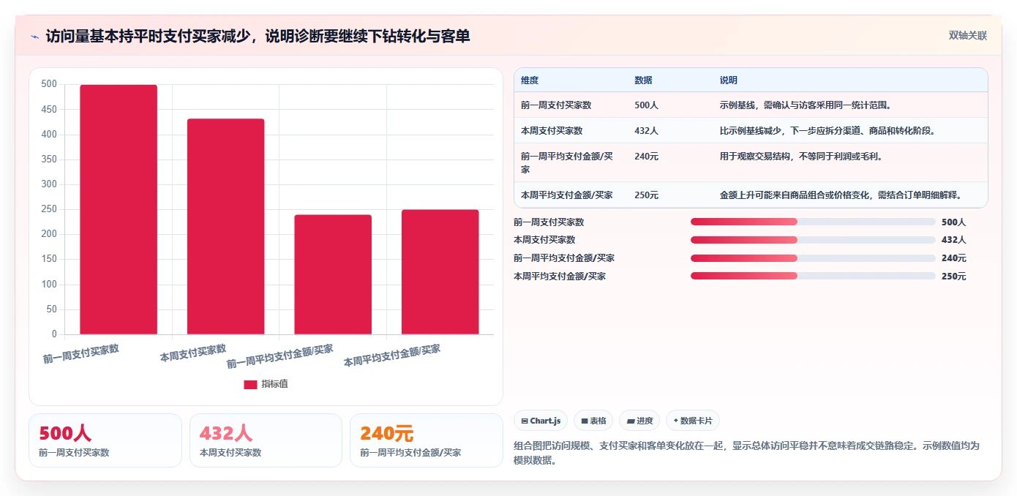Image resolution: width=1017 pixels, height=496 pixels.
Task: Click the progress bar showing 250元
Action: [x=813, y=276]
